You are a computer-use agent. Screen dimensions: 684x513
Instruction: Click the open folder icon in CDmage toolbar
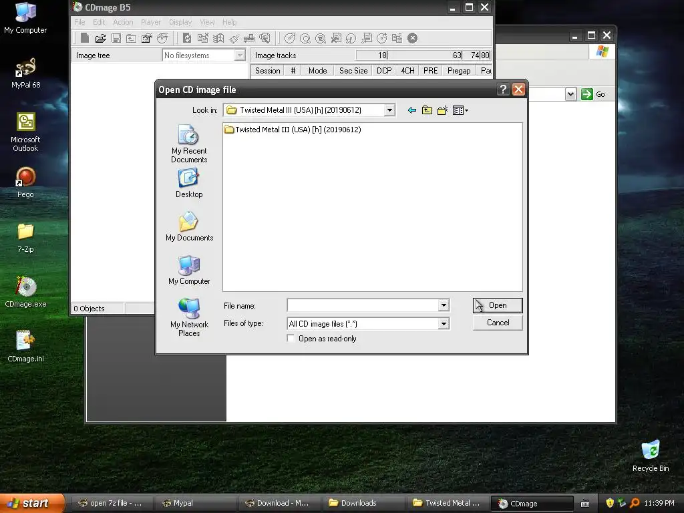click(100, 38)
